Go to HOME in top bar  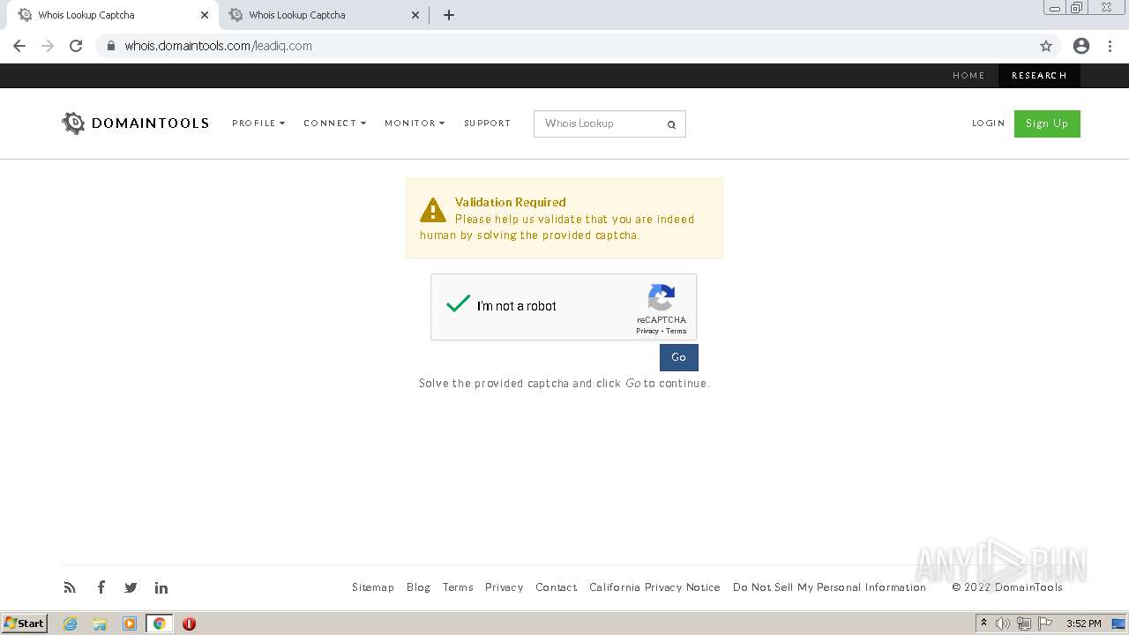(x=968, y=76)
